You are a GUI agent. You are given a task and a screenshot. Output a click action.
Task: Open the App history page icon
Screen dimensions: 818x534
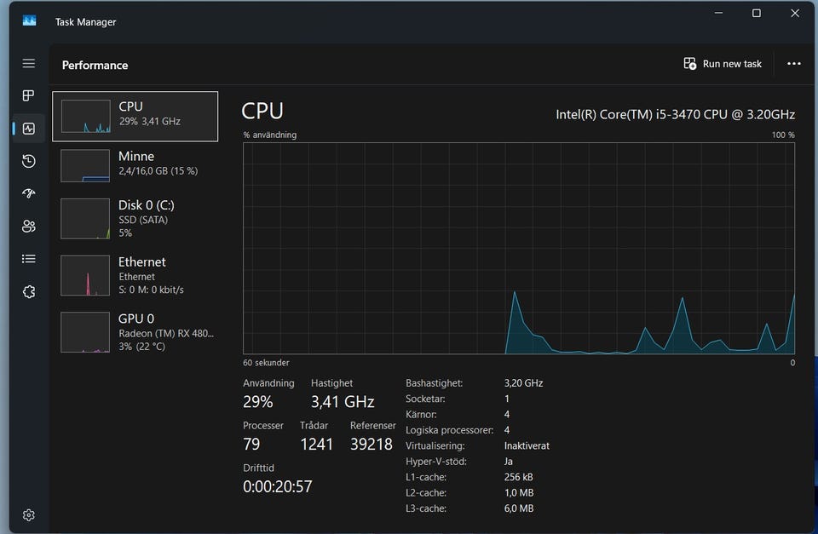pyautogui.click(x=29, y=161)
